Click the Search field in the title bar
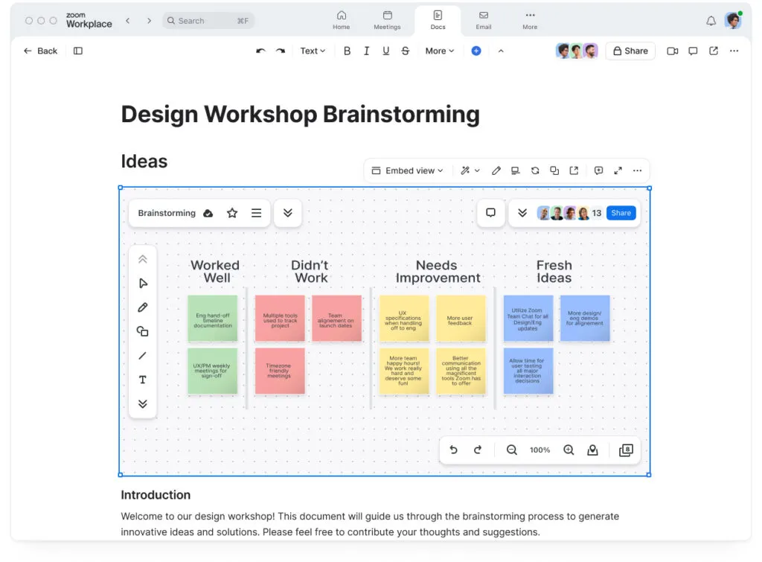This screenshot has width=762, height=562. click(208, 21)
